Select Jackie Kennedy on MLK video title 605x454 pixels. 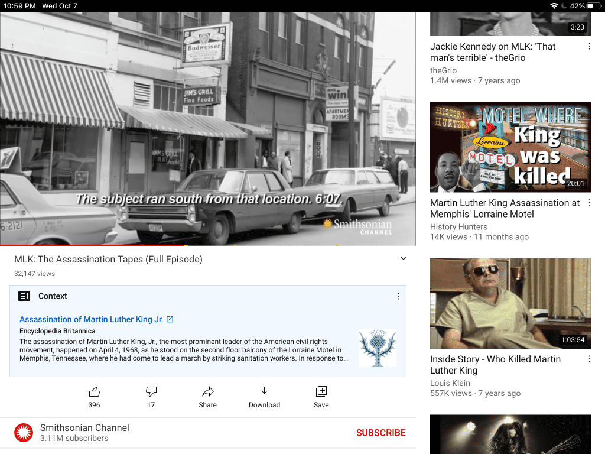click(493, 52)
